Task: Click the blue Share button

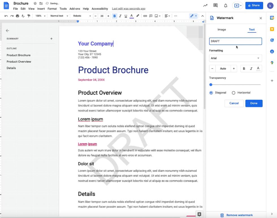Action: [x=254, y=5]
